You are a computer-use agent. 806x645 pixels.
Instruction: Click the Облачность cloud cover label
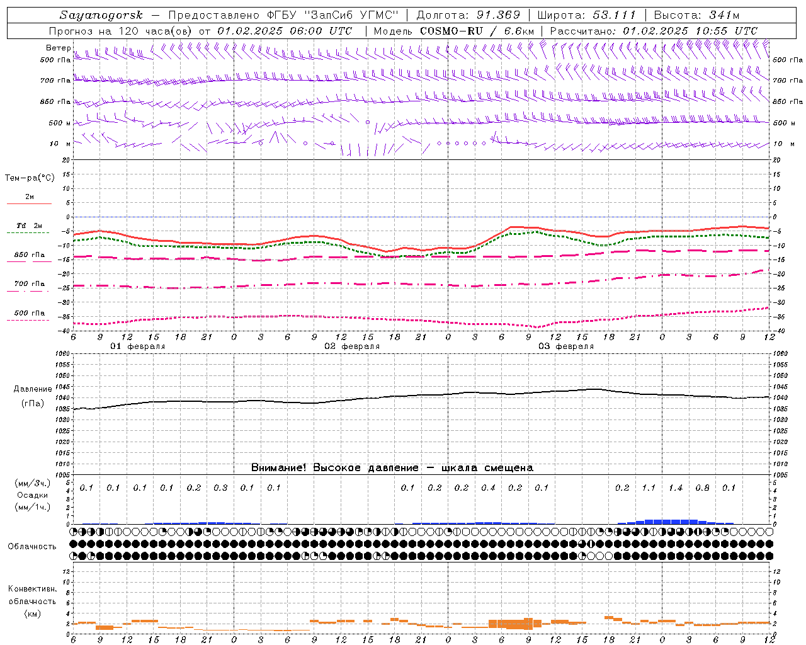[32, 547]
